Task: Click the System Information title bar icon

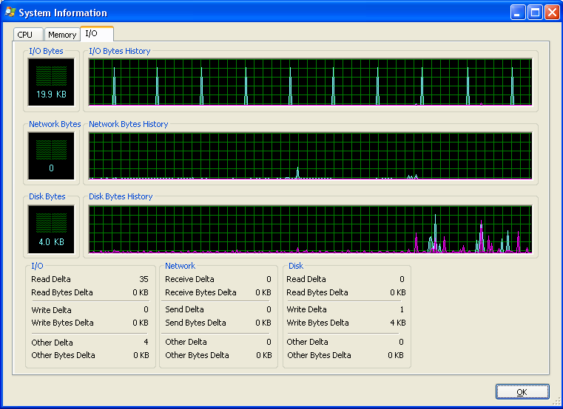Action: 10,13
